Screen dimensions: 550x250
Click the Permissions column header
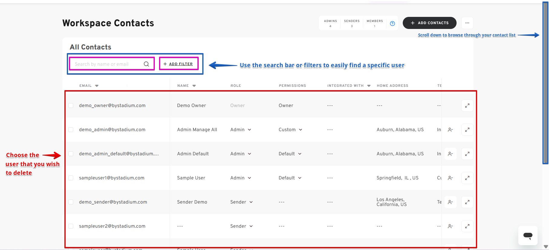tap(292, 86)
